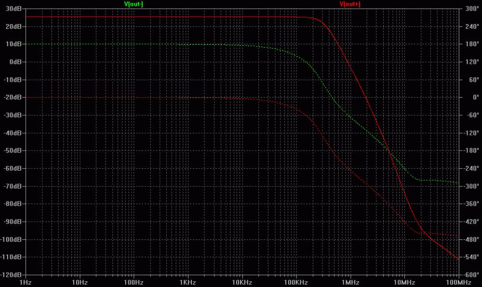Click the -300° phase axis label
The image size is (482, 287).
[471, 186]
